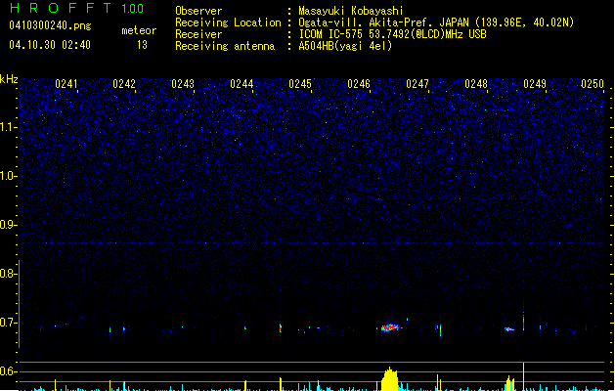Image resolution: width=615 pixels, height=391 pixels.
Task: Click the Observer label
Action: pyautogui.click(x=198, y=11)
